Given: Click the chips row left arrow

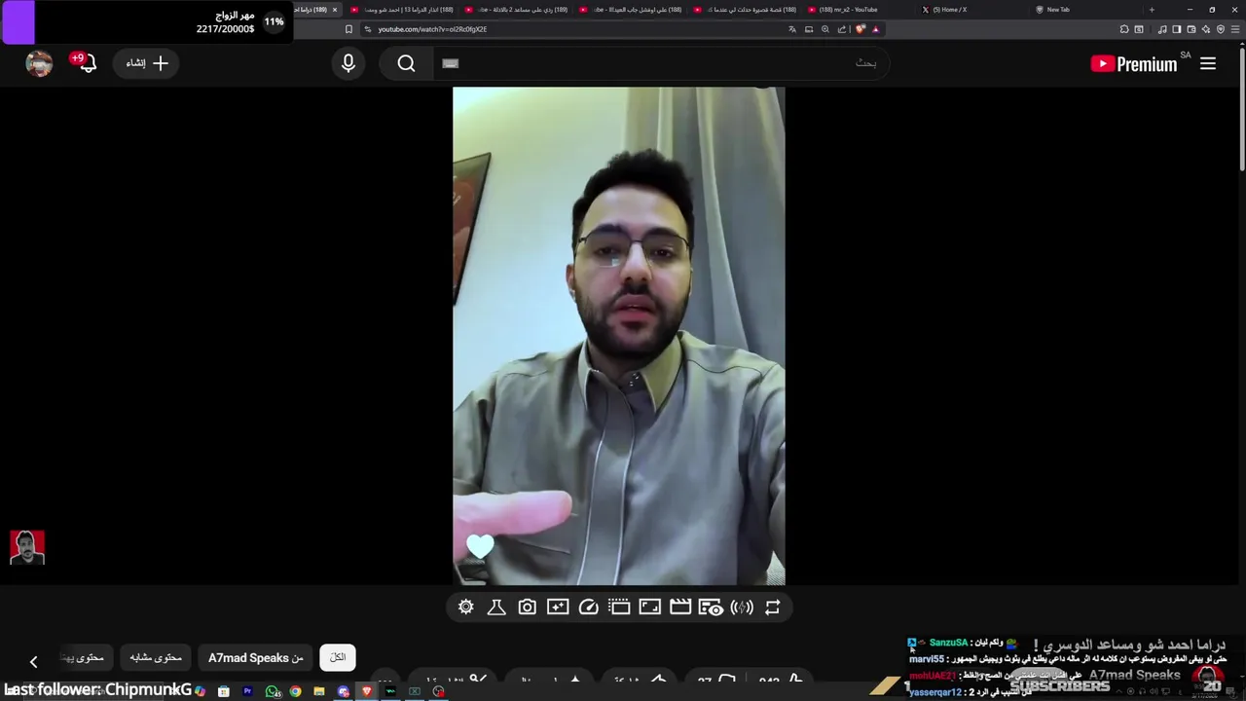Looking at the screenshot, I should [33, 662].
